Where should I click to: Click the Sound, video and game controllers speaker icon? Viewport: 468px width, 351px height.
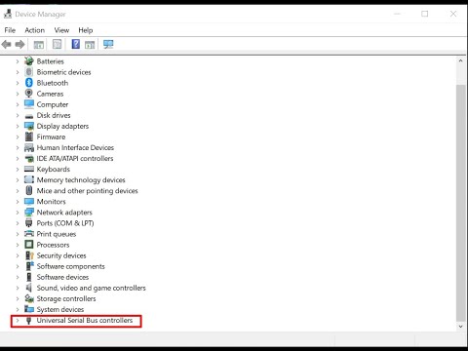pyautogui.click(x=29, y=288)
